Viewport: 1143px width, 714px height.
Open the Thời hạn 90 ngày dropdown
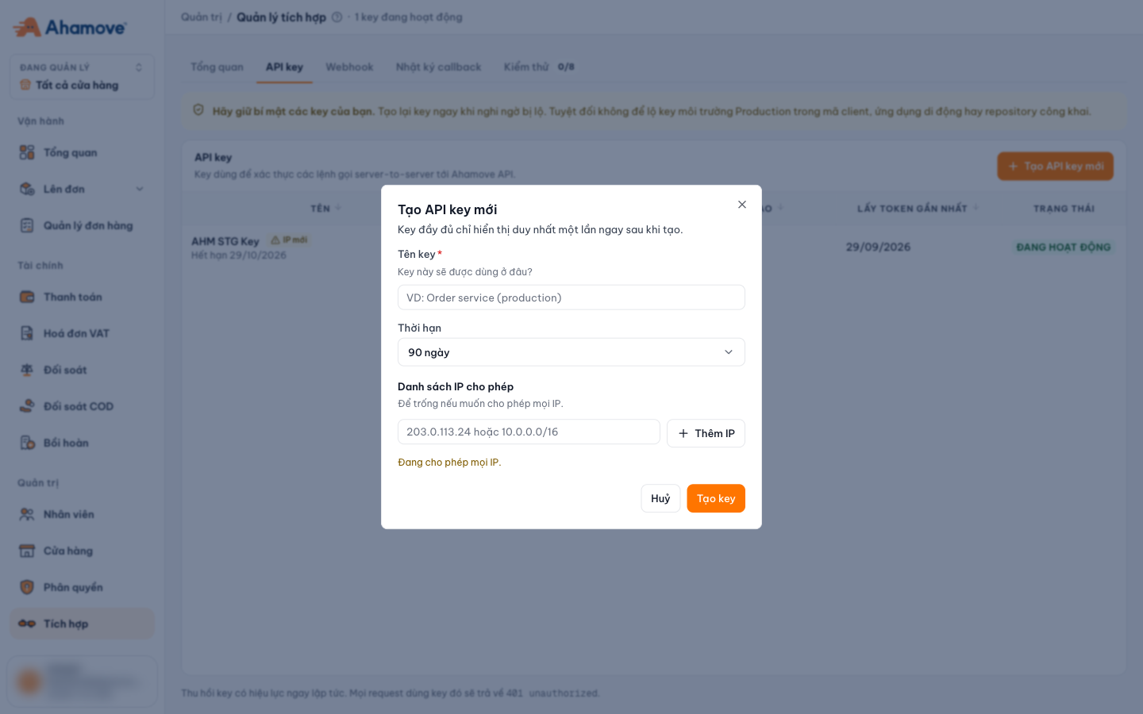coord(571,352)
